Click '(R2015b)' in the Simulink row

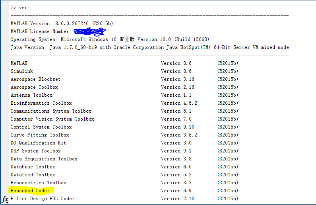pyautogui.click(x=228, y=71)
